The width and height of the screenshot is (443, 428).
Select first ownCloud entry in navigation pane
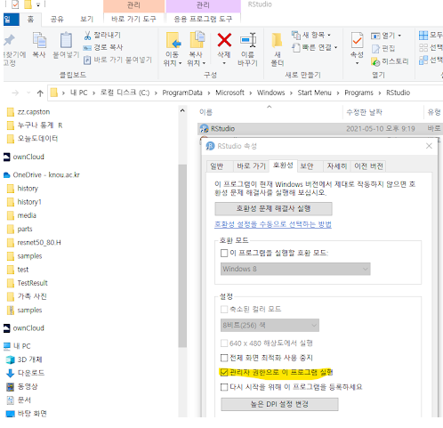28,157
